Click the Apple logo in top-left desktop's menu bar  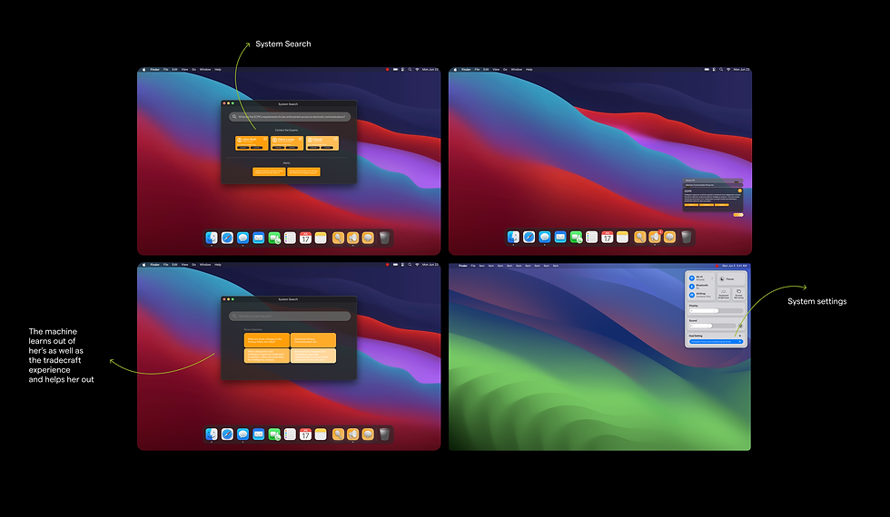click(x=143, y=70)
